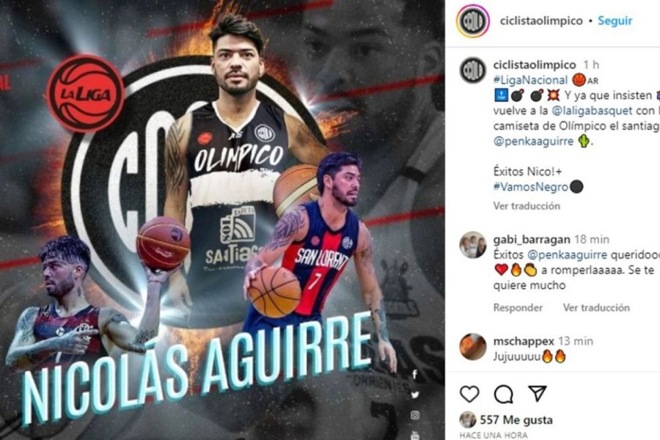
Task: Open ciclistaolimpico profile picture in header
Action: [x=473, y=21]
